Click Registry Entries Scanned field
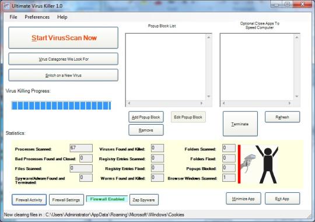Screen dimensions: 315x222 [157, 158]
